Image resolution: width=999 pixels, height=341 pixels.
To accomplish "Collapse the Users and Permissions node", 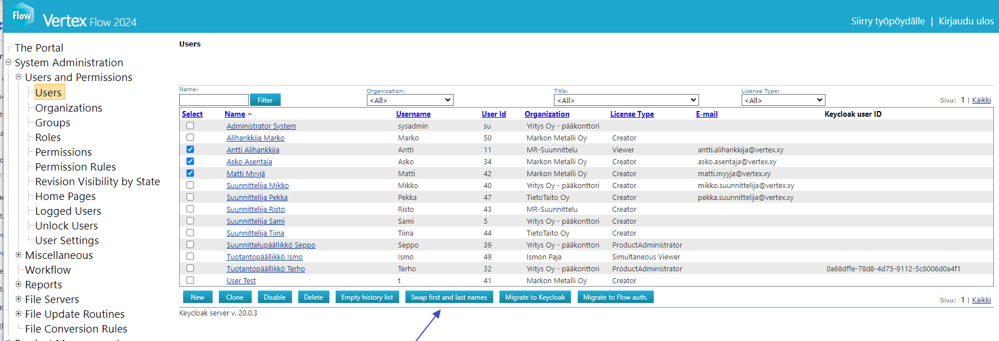I will [19, 77].
